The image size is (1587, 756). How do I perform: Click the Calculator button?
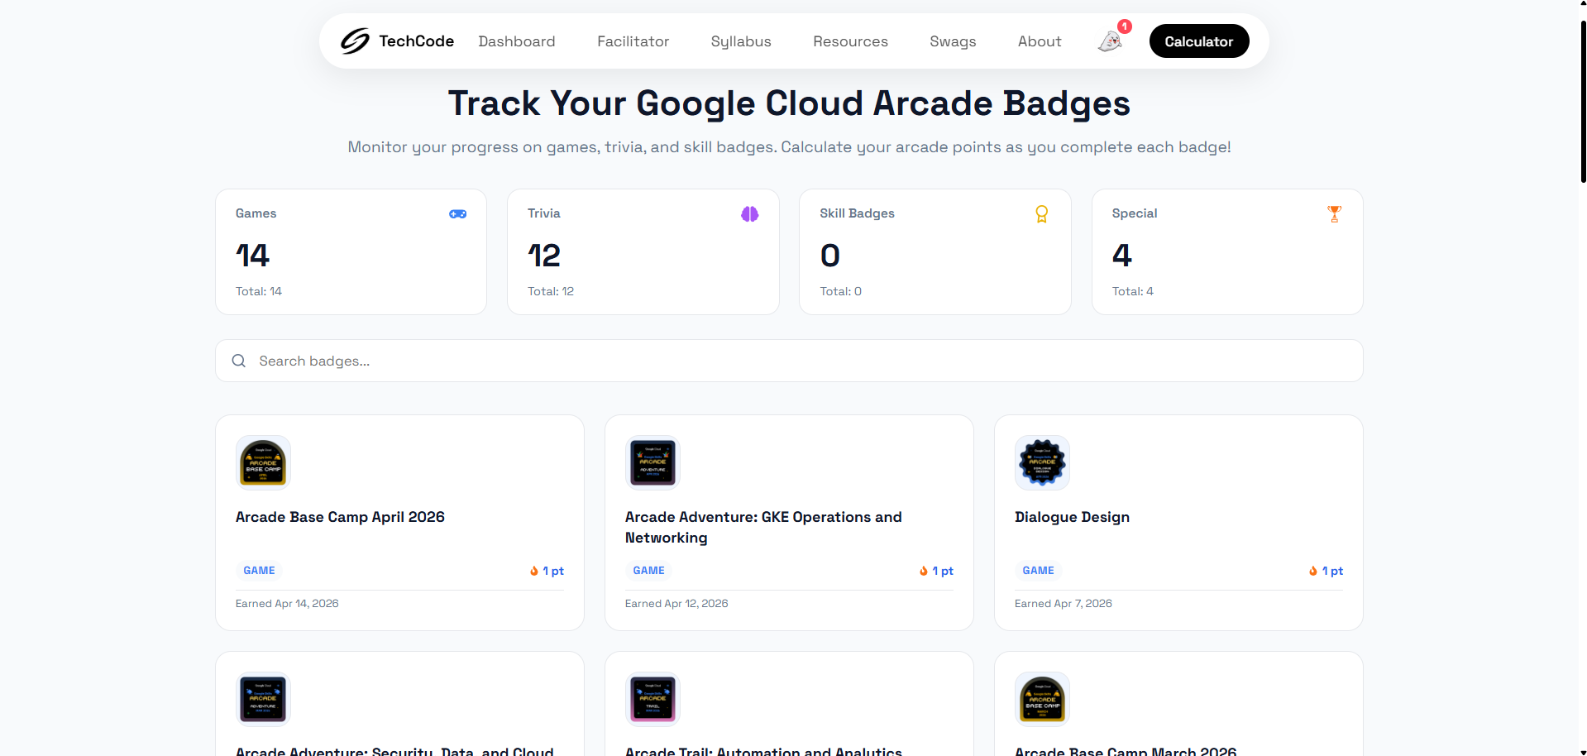click(1198, 41)
